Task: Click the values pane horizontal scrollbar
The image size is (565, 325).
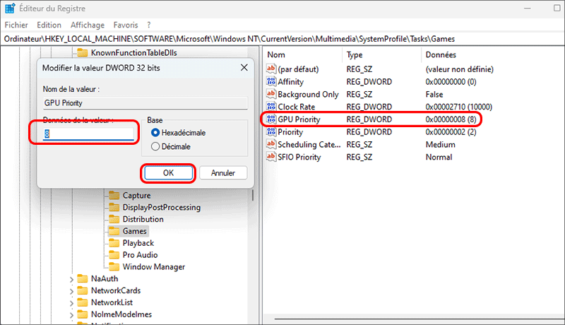Action: pos(420,319)
